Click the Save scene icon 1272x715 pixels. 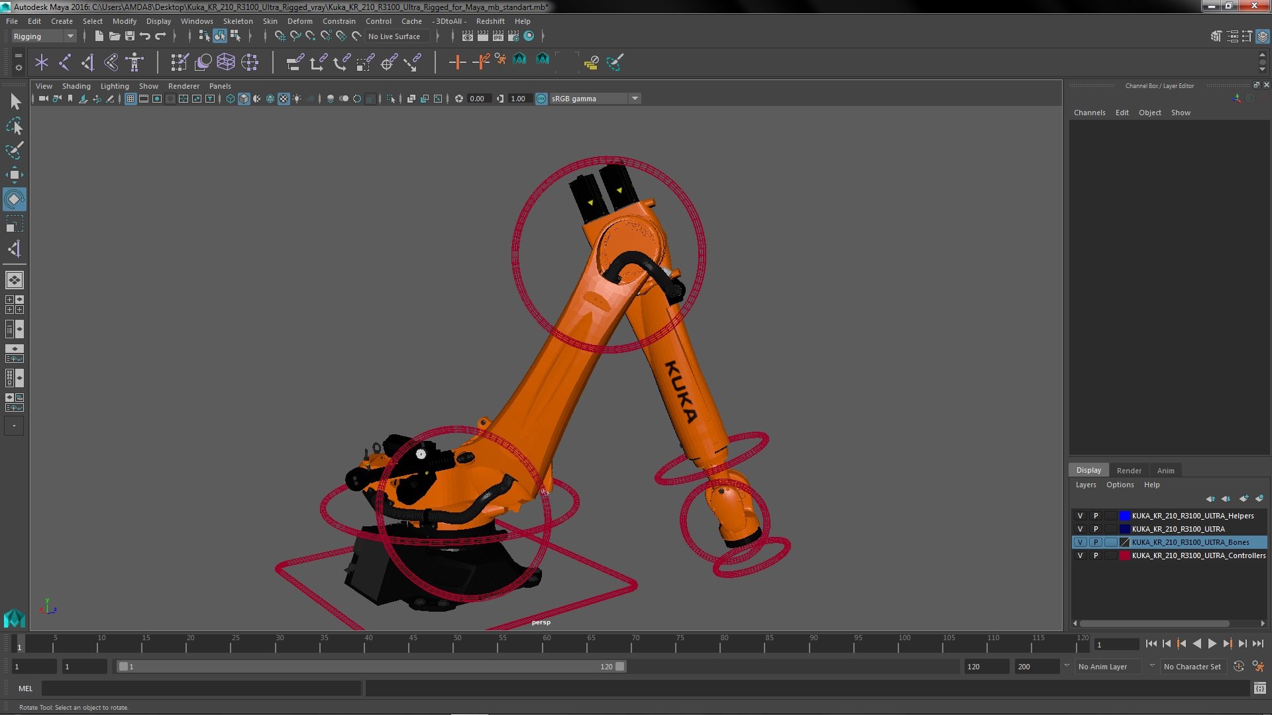(x=130, y=36)
